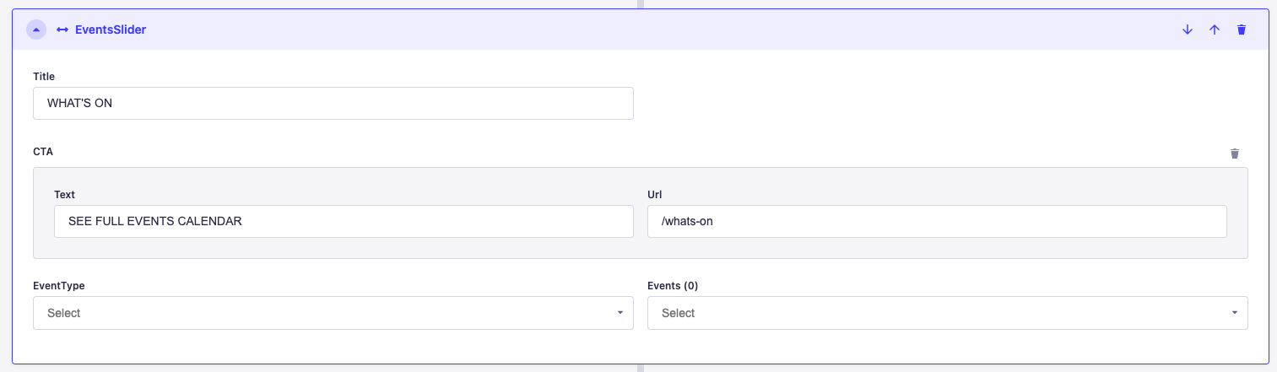
Task: Open the Events (0) select dropdown
Action: (946, 313)
